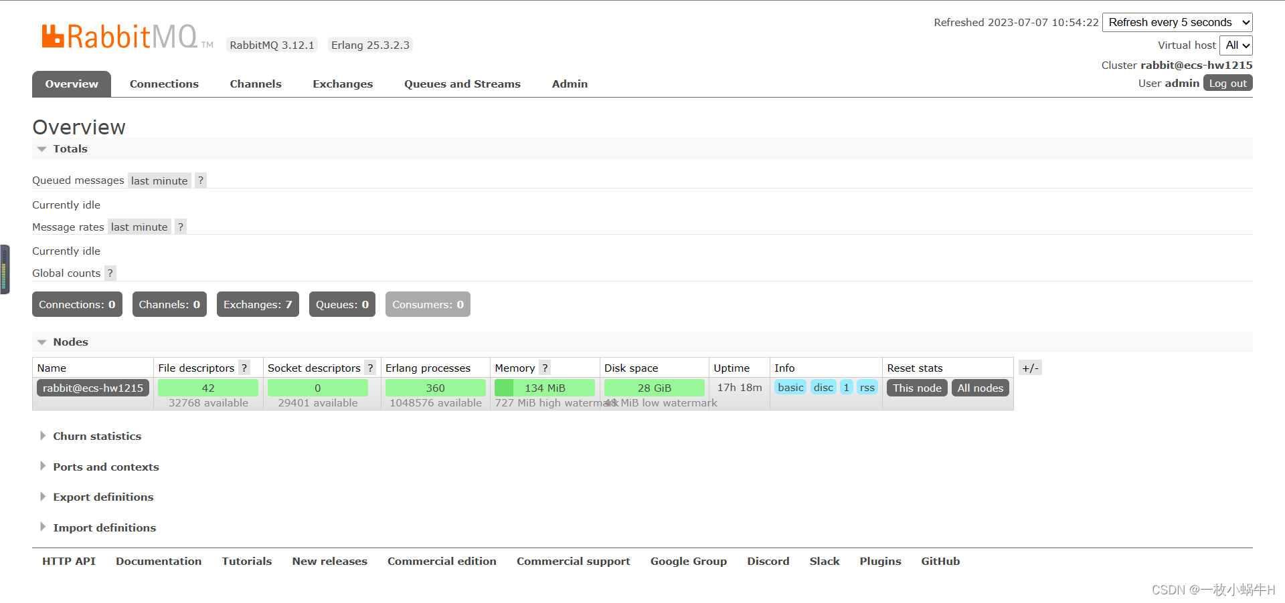
Task: Click the side panel handle at left edge
Action: [x=5, y=269]
